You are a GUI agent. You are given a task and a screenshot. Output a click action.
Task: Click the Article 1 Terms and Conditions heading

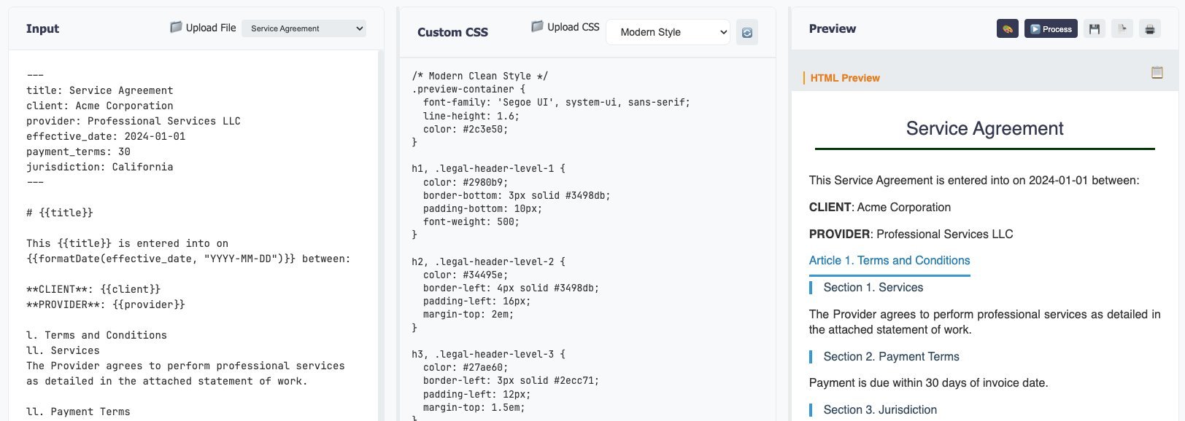coord(889,260)
